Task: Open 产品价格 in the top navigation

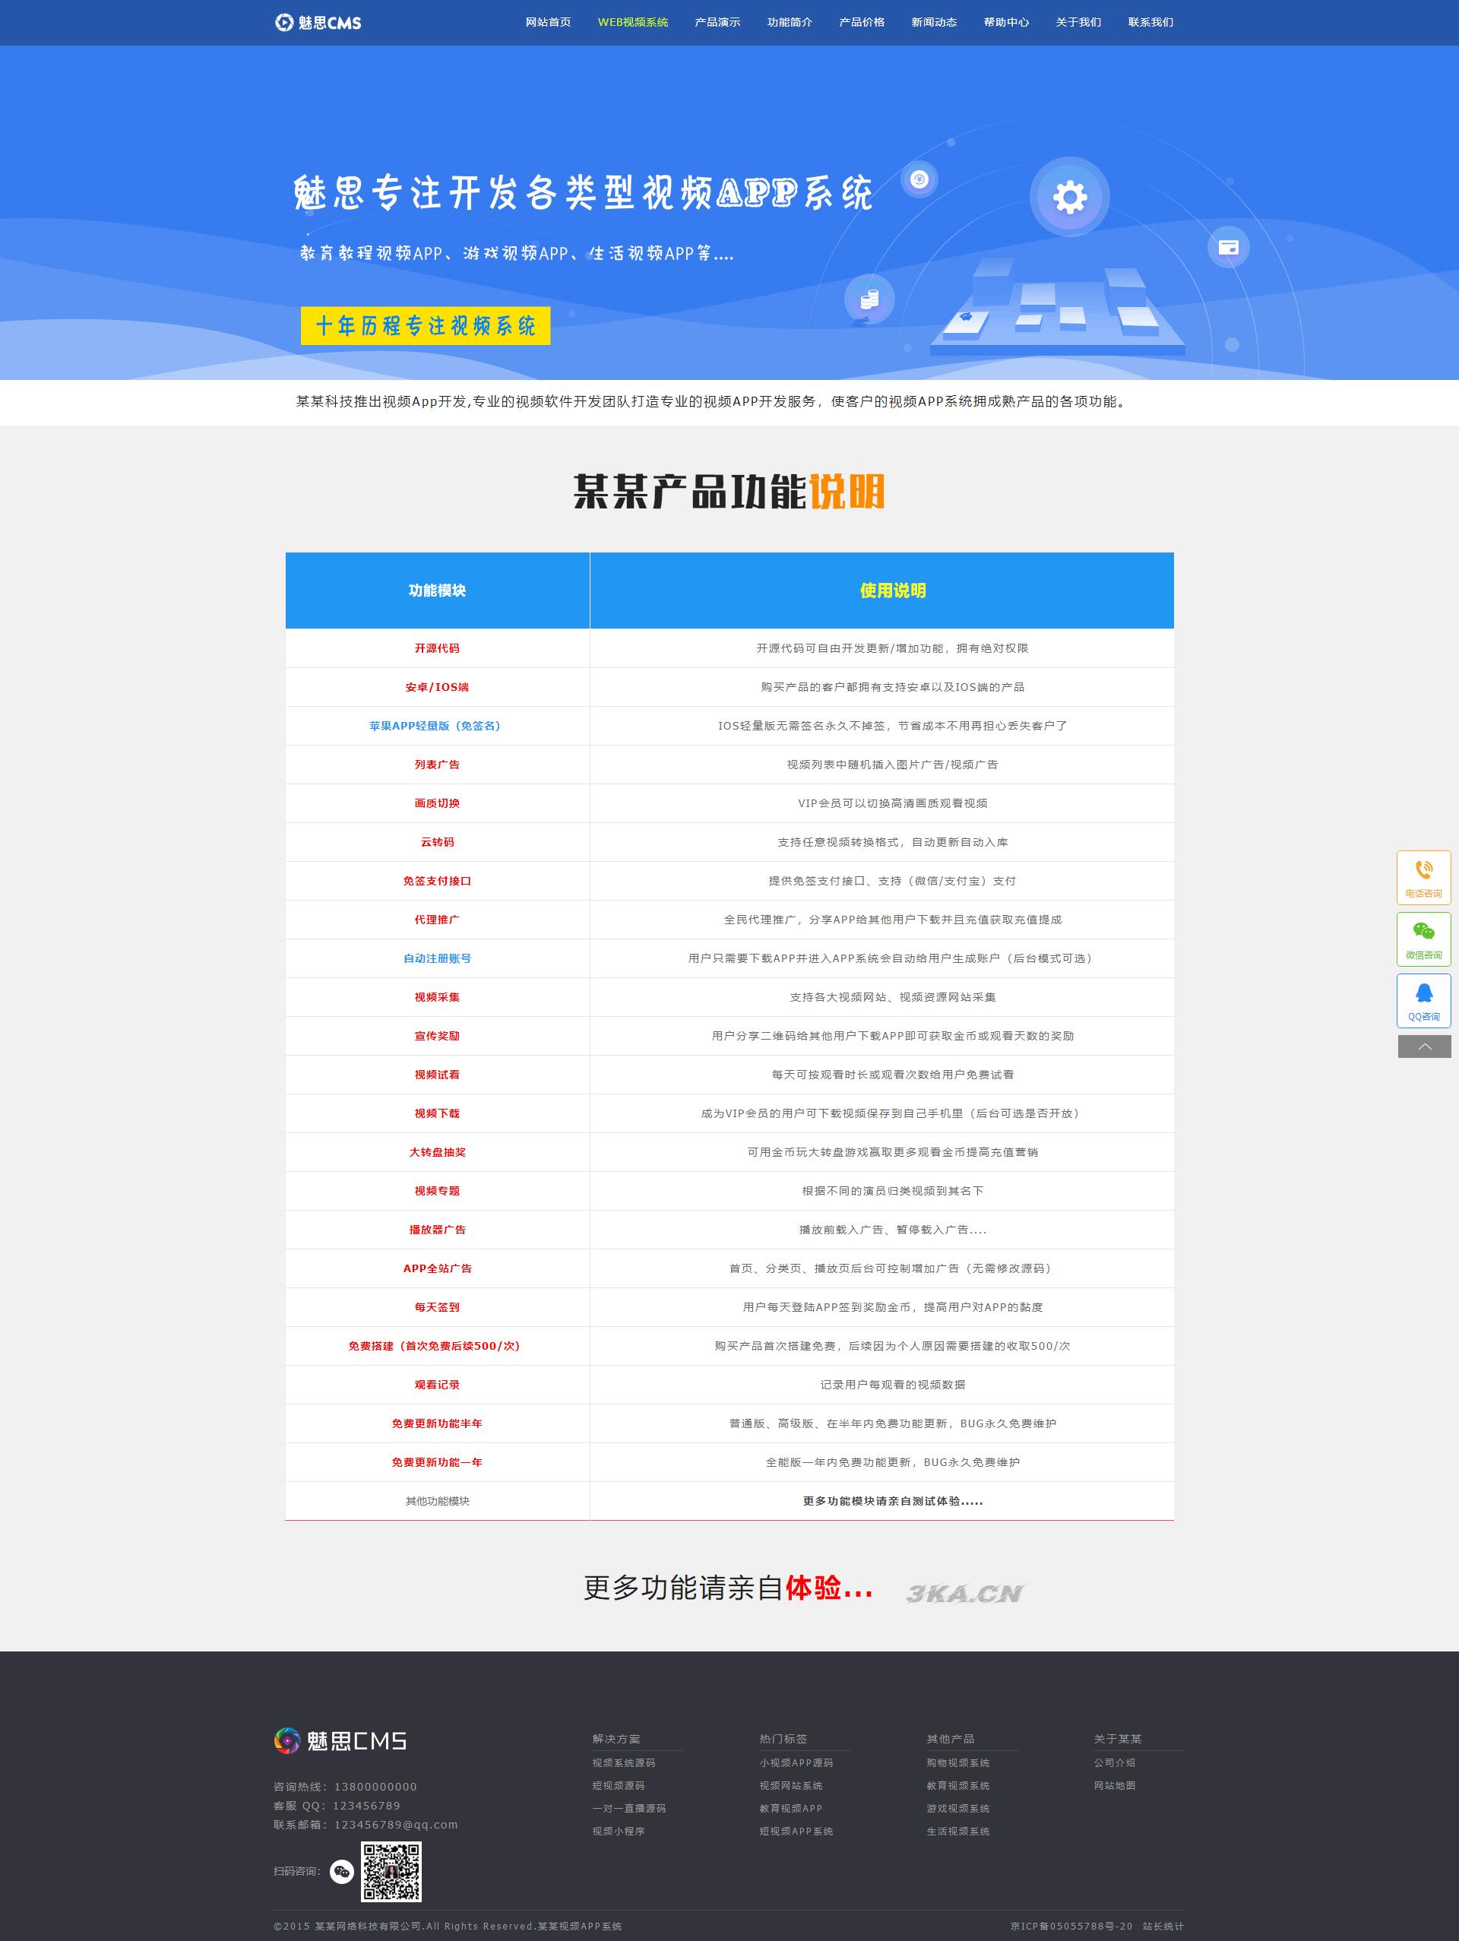Action: point(862,22)
